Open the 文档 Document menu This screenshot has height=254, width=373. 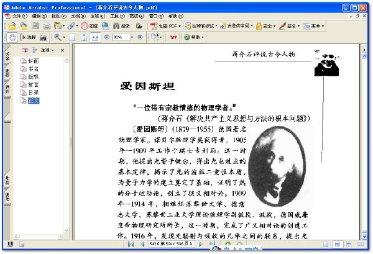(x=78, y=16)
